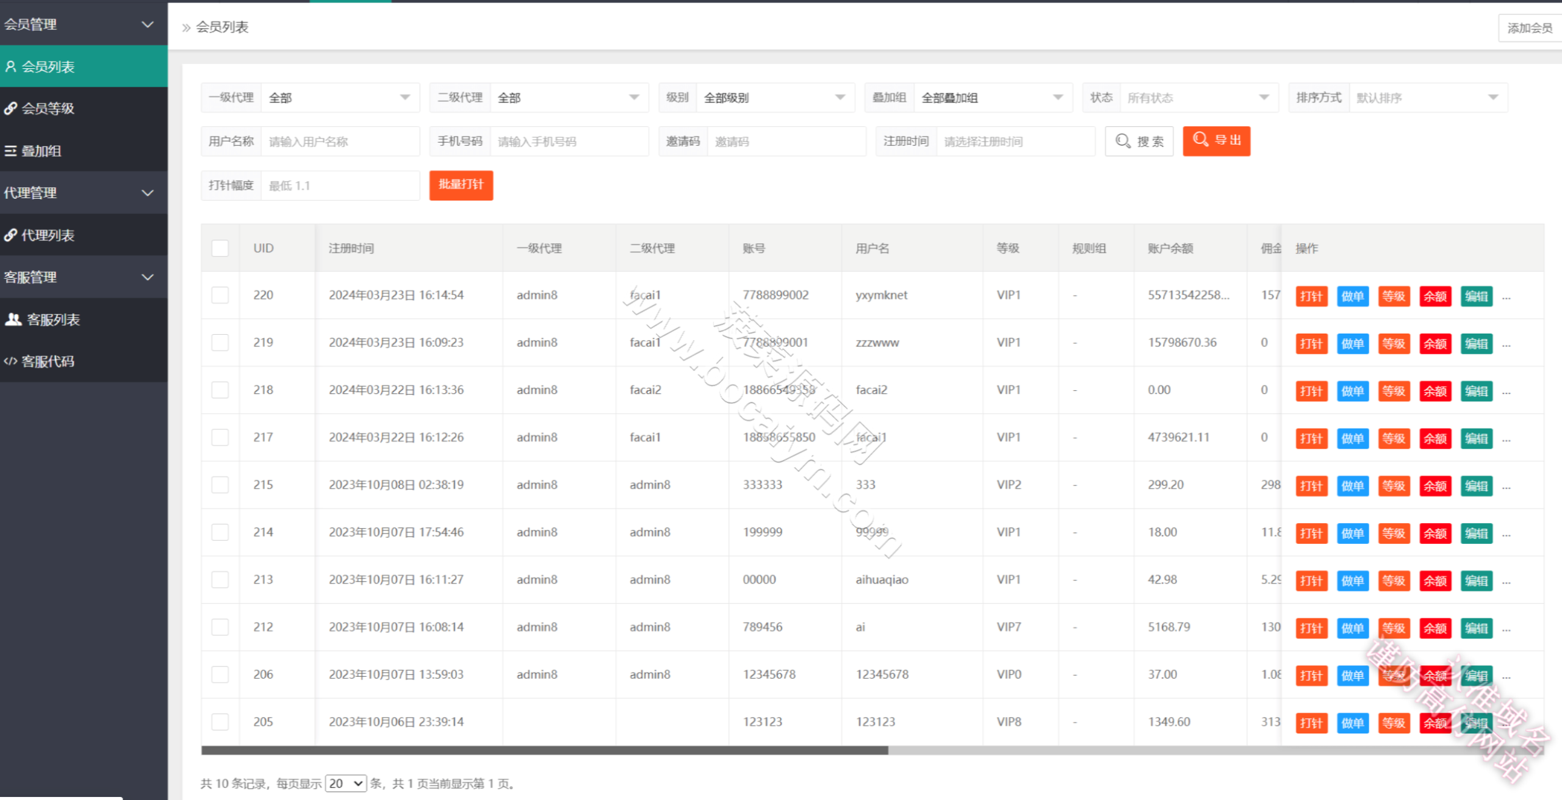1562x800 pixels.
Task: Check the row for UID 213
Action: [x=220, y=580]
